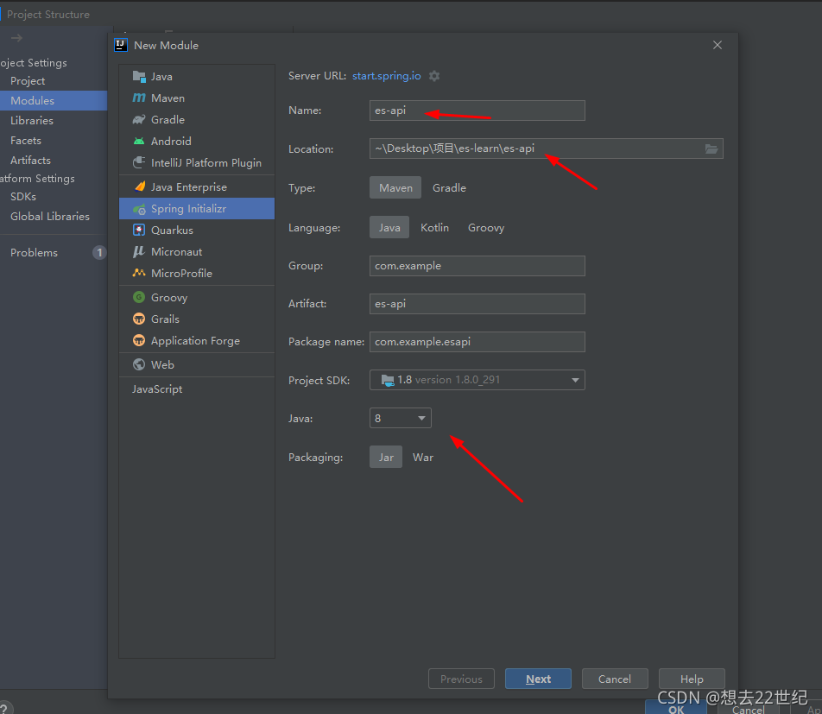Open Problems list
Screen dimensions: 822x714
click(34, 253)
